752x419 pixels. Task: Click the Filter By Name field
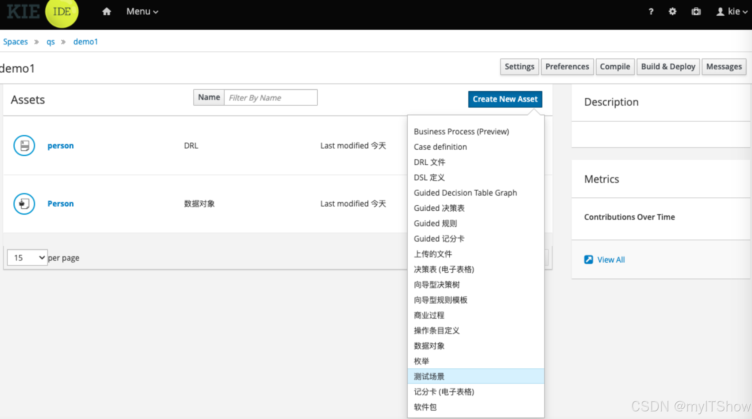coord(270,98)
